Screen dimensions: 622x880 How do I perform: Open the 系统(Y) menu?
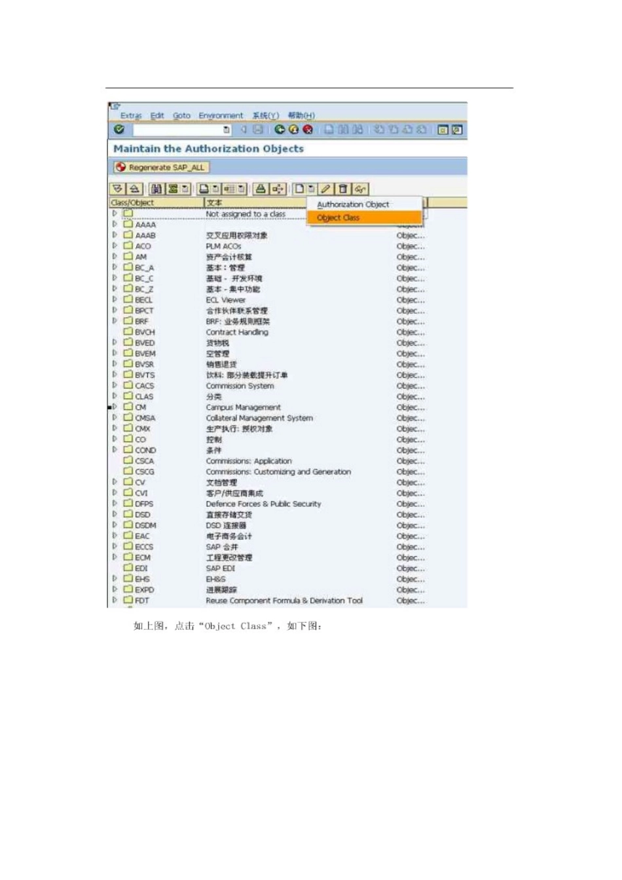click(265, 115)
